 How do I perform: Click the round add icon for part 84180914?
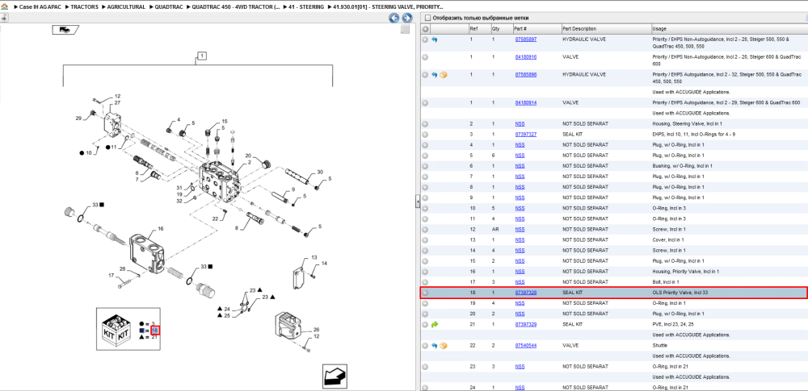pyautogui.click(x=425, y=103)
